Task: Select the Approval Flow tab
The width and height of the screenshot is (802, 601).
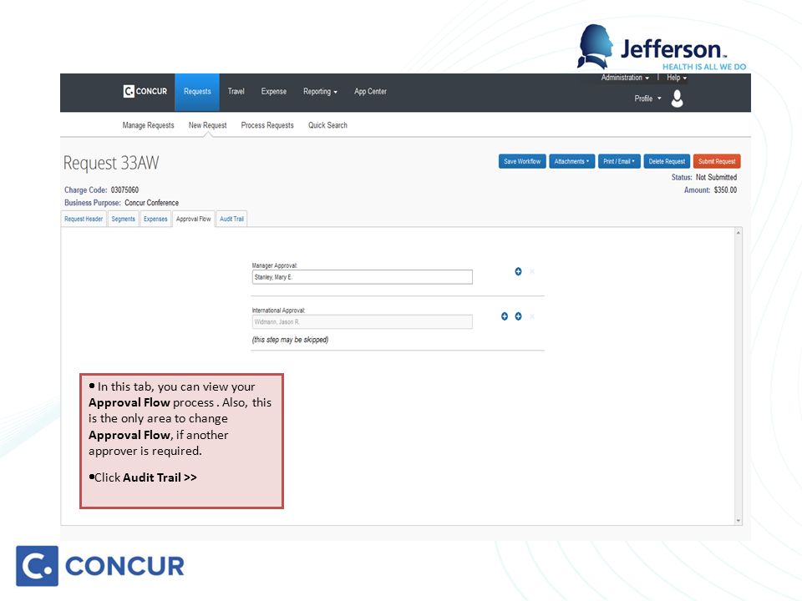Action: 193,219
